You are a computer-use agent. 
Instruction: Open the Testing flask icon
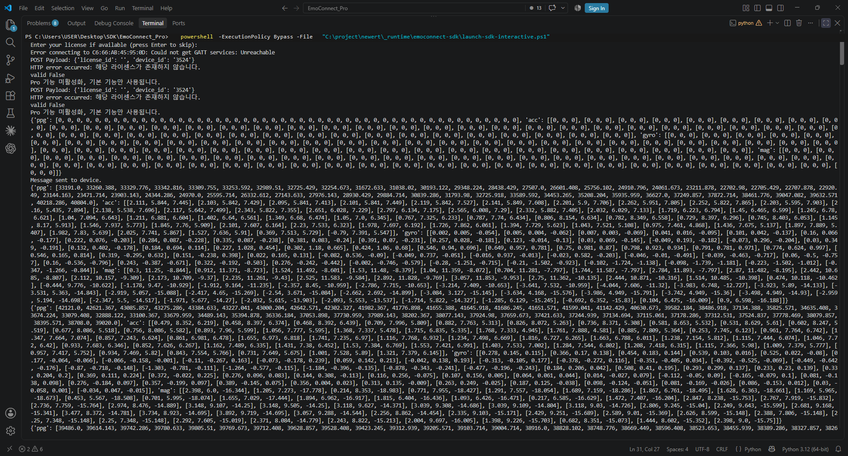point(11,113)
